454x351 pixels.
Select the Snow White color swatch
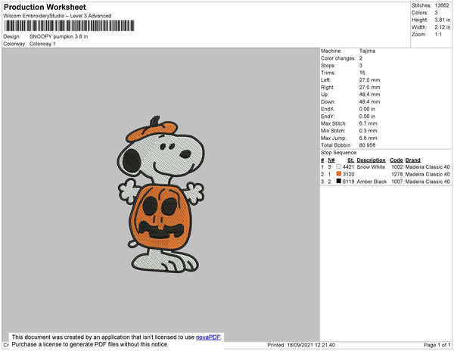click(339, 166)
